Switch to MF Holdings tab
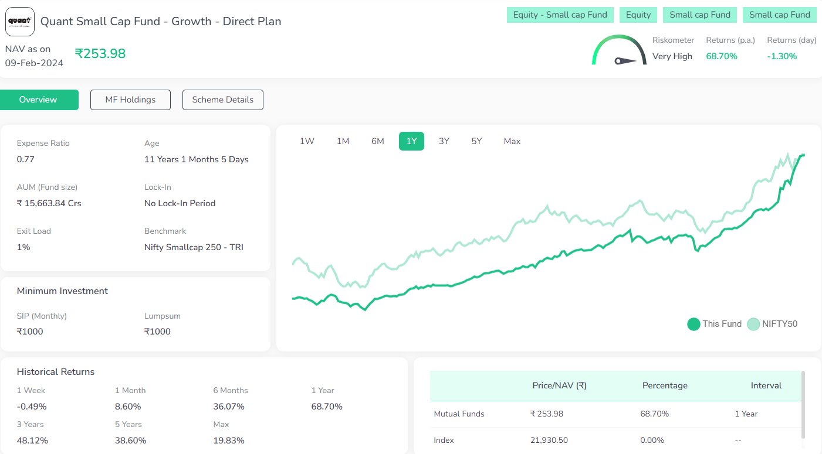 tap(130, 100)
